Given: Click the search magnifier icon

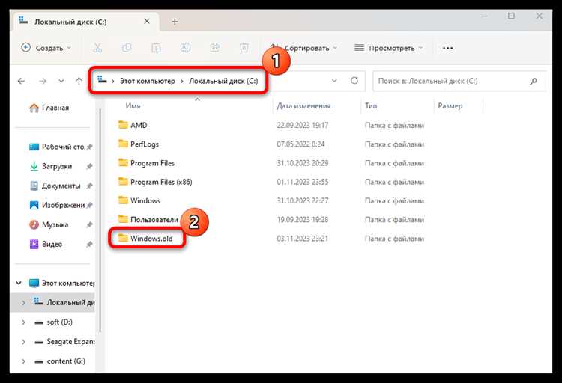Looking at the screenshot, I should (534, 81).
